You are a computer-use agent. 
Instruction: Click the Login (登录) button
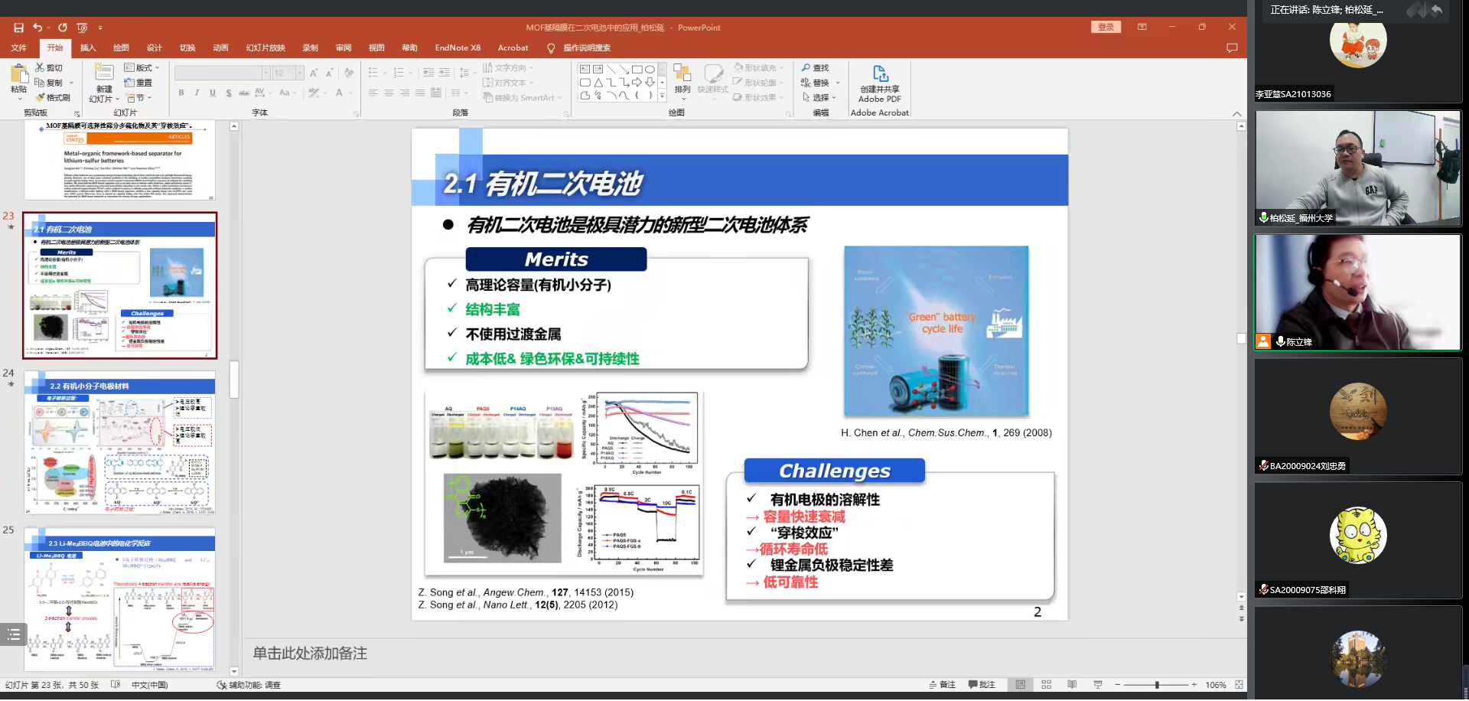(1106, 28)
